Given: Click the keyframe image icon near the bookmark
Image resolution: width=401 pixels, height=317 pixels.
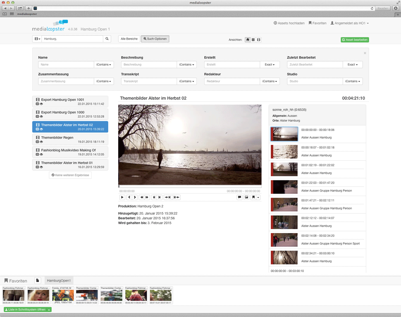Looking at the screenshot, I should coord(246,197).
